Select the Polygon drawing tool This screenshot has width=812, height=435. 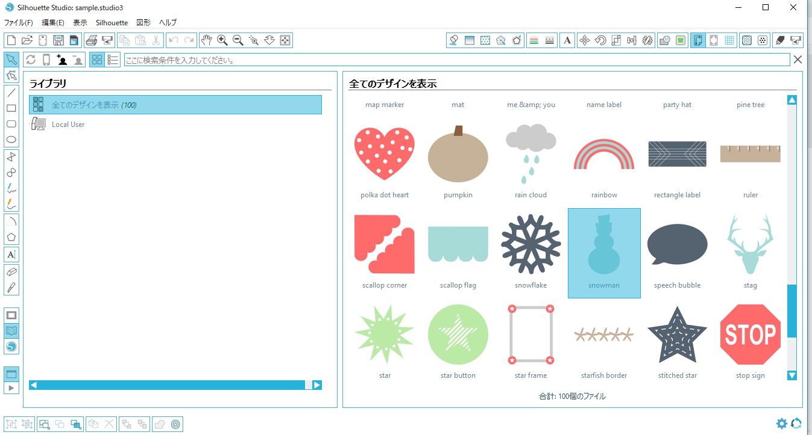point(11,237)
